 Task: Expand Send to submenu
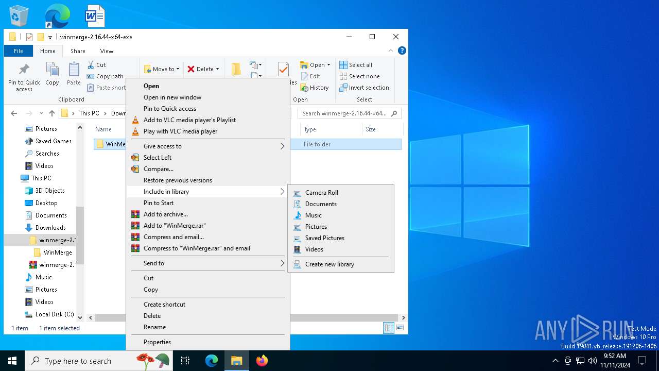point(208,263)
